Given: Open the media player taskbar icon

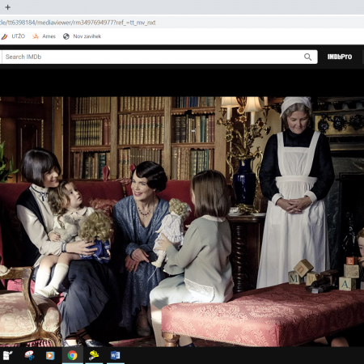Looking at the screenshot, I should click(50, 355).
